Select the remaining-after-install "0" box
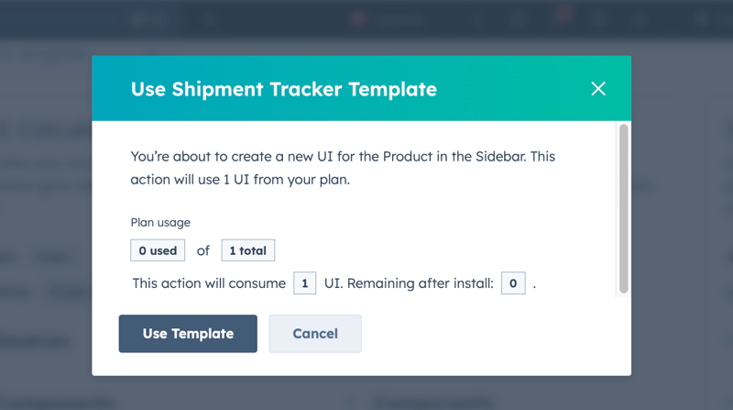Viewport: 733px width, 410px height. (x=513, y=283)
